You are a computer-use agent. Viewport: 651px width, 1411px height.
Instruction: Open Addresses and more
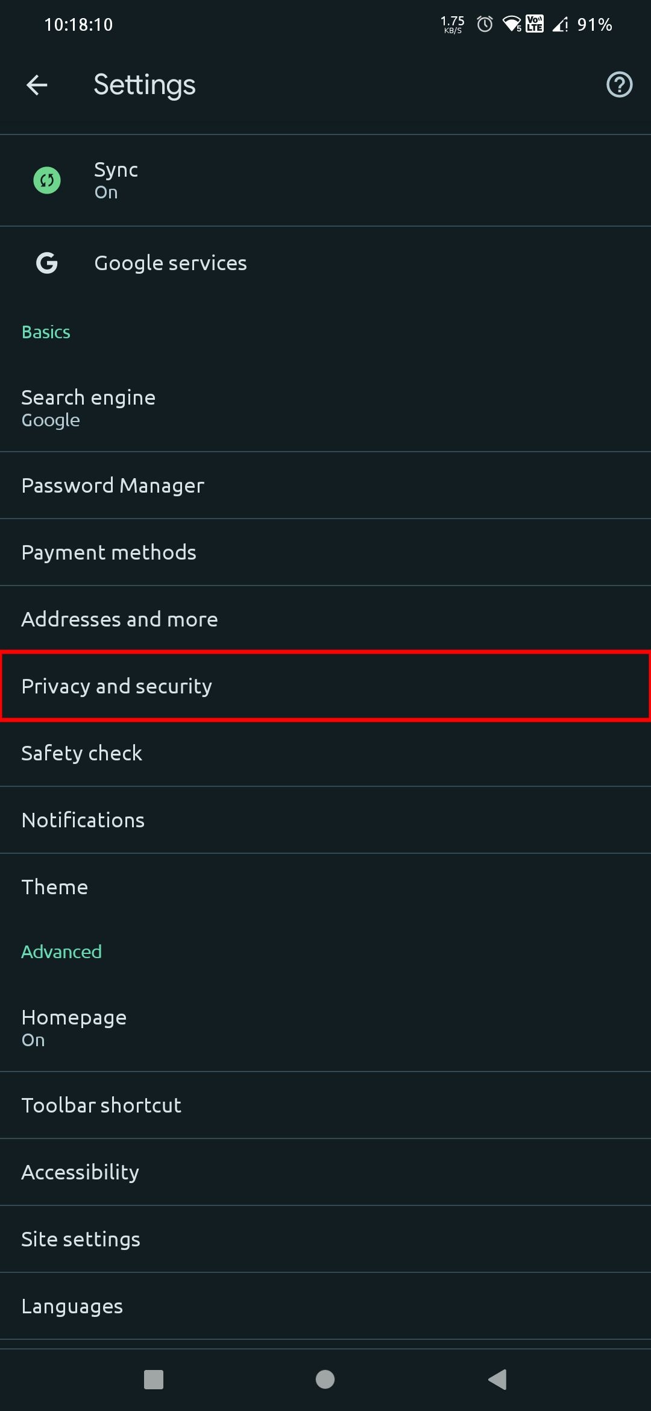[x=325, y=619]
